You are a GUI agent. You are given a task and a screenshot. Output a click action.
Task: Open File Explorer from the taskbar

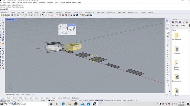[70, 104]
